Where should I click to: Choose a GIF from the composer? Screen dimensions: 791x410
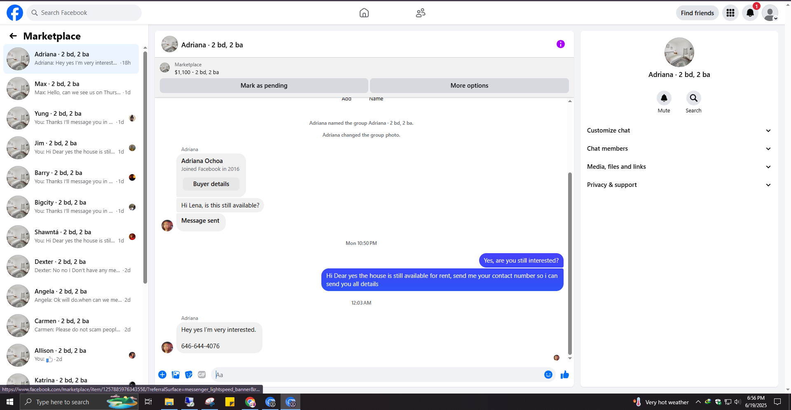[202, 375]
